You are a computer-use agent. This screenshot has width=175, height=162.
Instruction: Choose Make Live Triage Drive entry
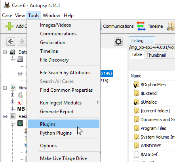coord(63,158)
